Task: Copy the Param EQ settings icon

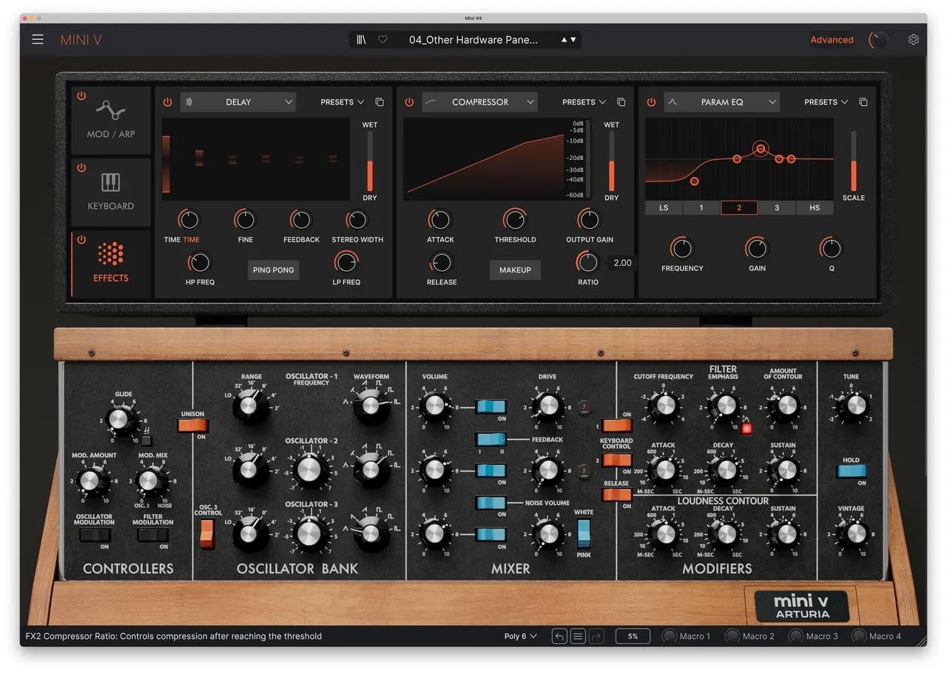Action: point(863,102)
